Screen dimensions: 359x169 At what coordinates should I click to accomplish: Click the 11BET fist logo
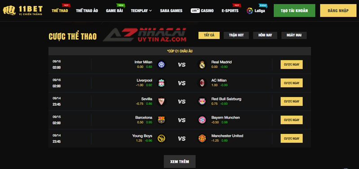9,10
